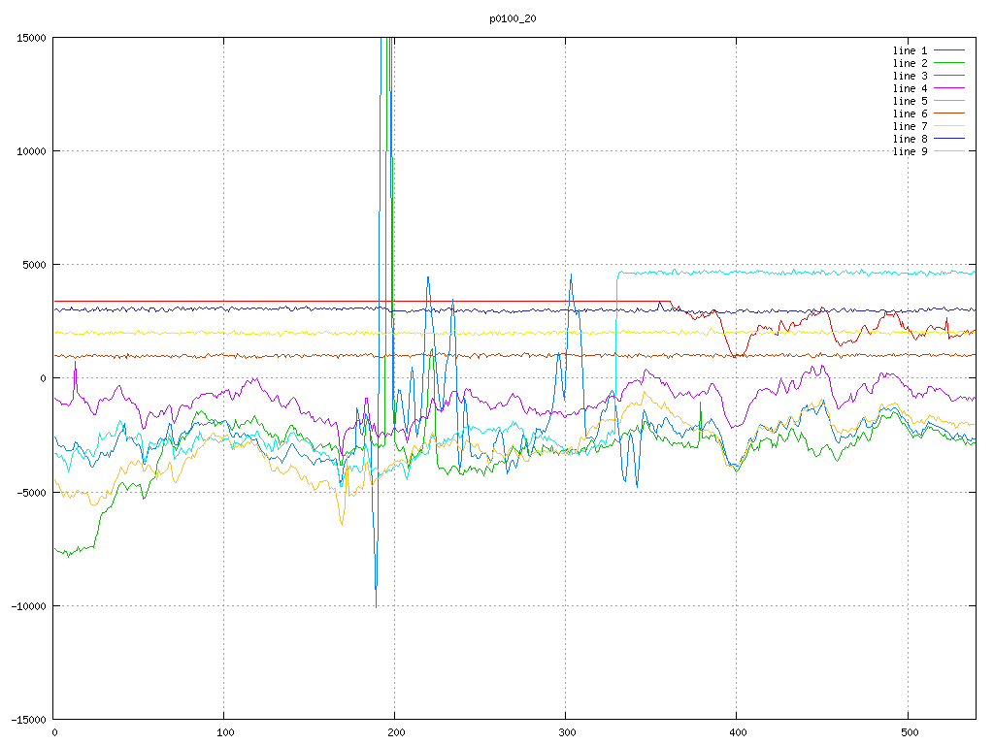Image resolution: width=994 pixels, height=745 pixels.
Task: Click the -10000 y-axis tick label
Action: [28, 606]
